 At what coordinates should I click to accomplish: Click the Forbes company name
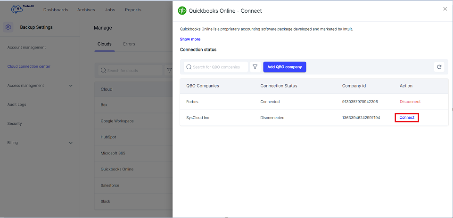(192, 102)
